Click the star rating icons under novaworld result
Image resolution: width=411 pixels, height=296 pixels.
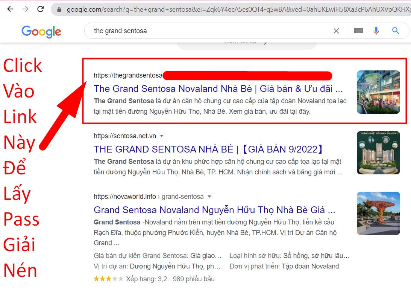coord(109,279)
